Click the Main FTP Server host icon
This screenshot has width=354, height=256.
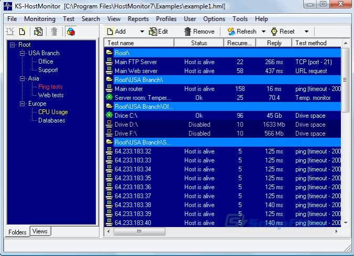pos(109,62)
